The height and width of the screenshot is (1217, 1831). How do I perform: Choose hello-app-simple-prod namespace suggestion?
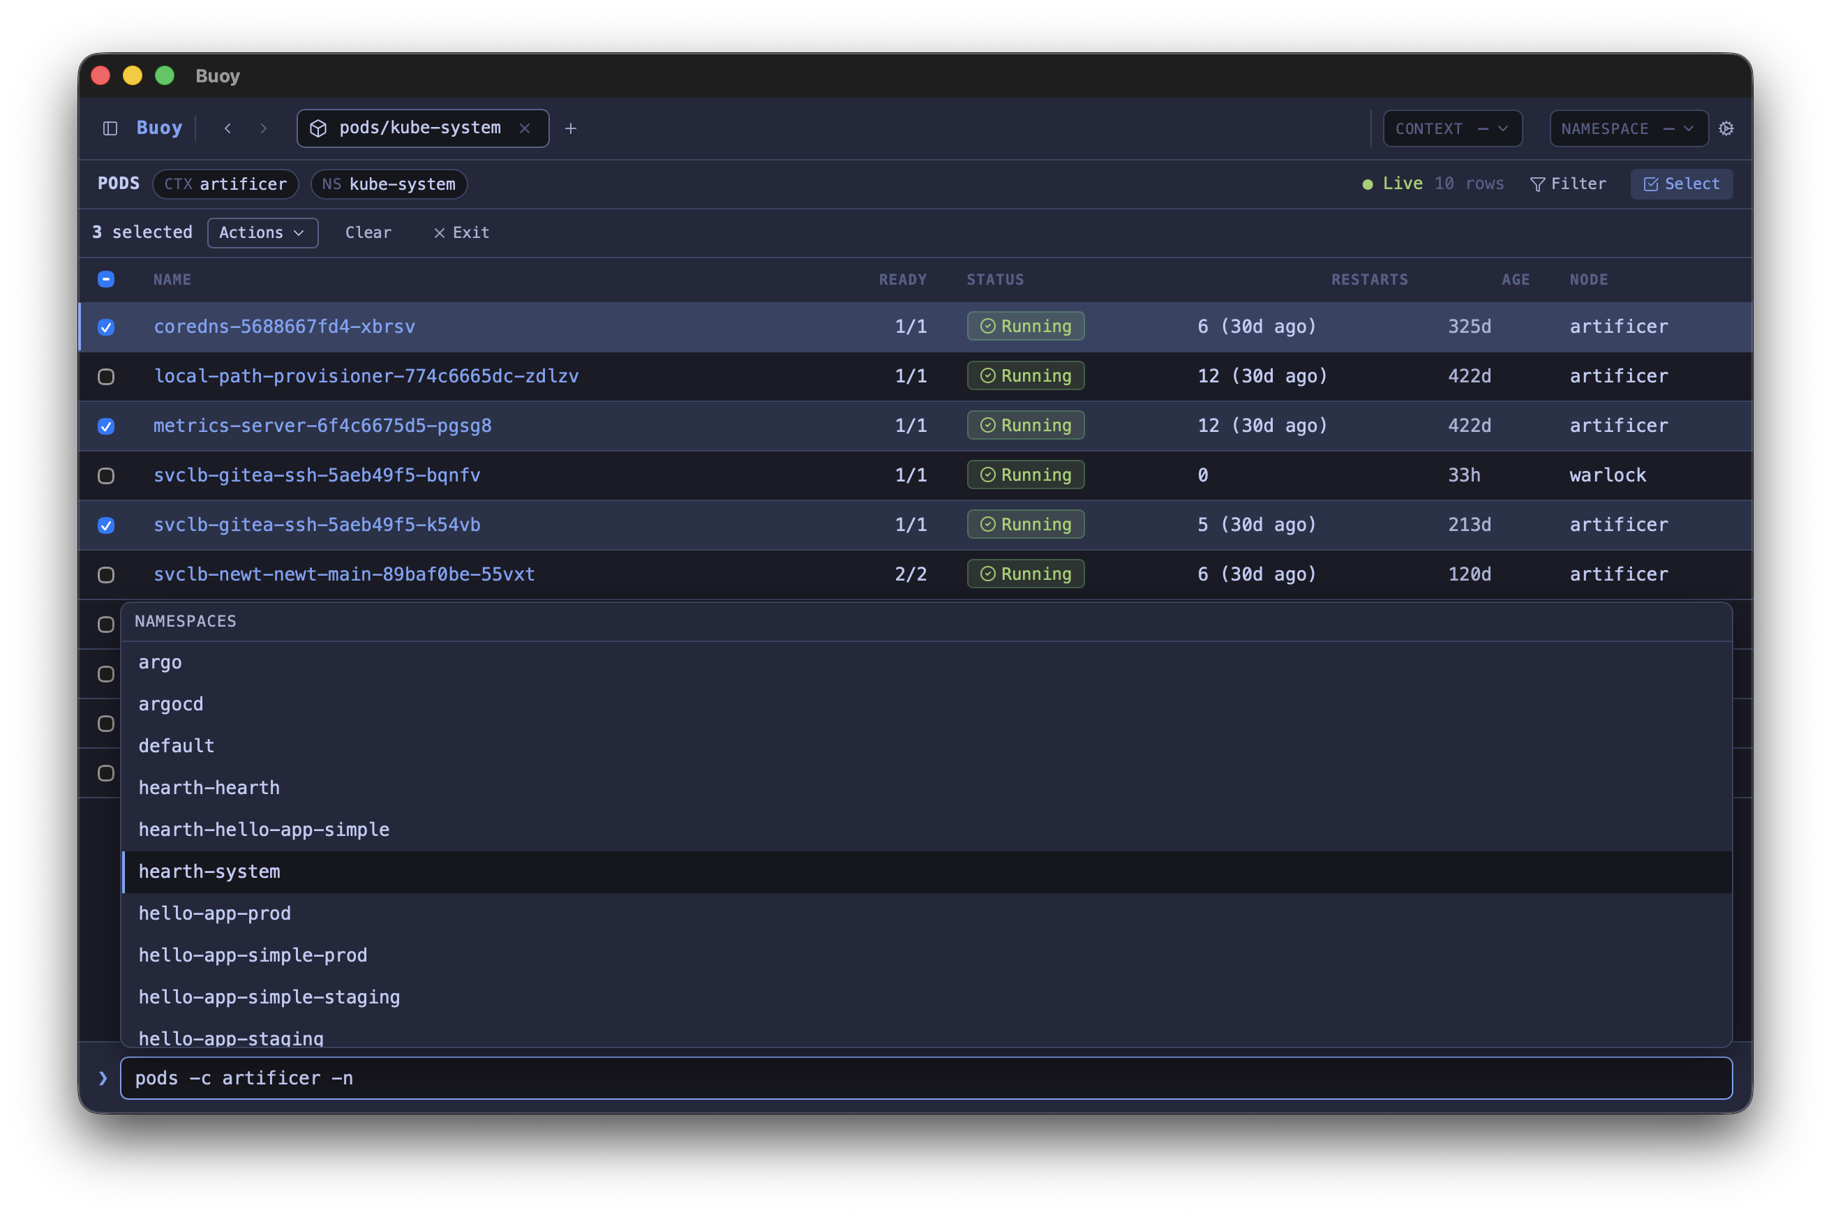click(x=927, y=955)
